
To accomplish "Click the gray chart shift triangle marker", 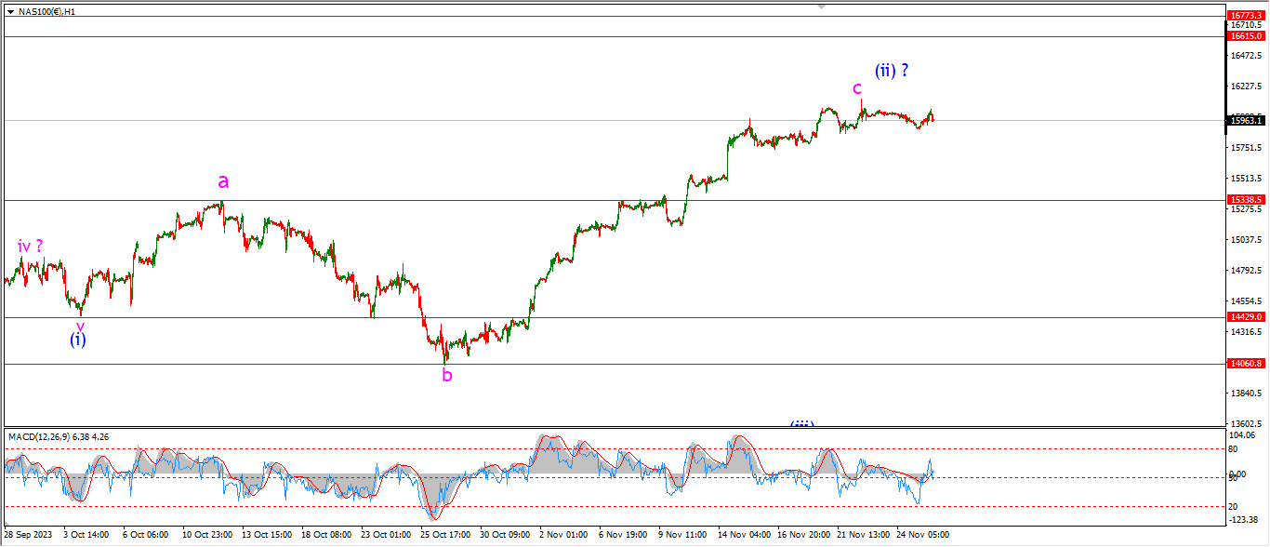I will click(820, 6).
